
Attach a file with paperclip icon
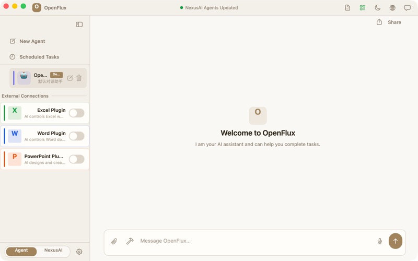[x=114, y=241]
